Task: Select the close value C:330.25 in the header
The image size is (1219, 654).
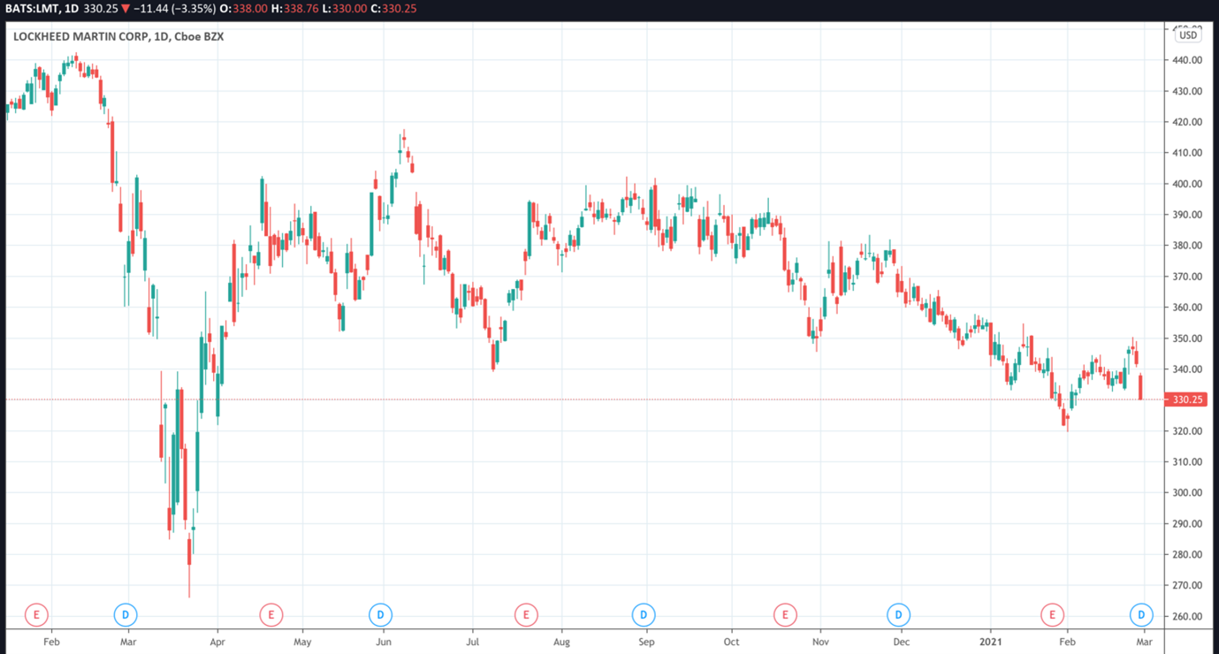Action: 393,9
